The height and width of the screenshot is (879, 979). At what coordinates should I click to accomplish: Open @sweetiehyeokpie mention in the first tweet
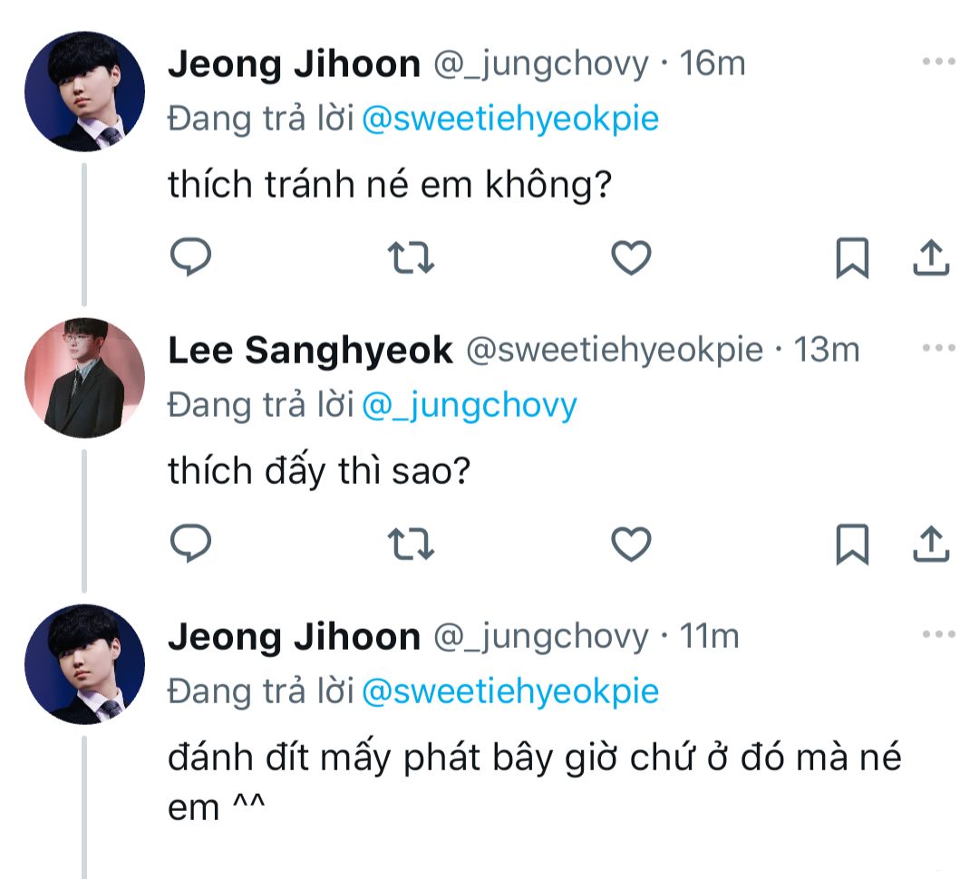point(509,119)
